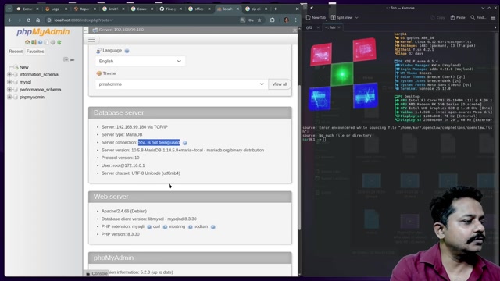The width and height of the screenshot is (500, 281).
Task: Open phpMyAdmin hamburger menu in top bar
Action: coord(91,40)
